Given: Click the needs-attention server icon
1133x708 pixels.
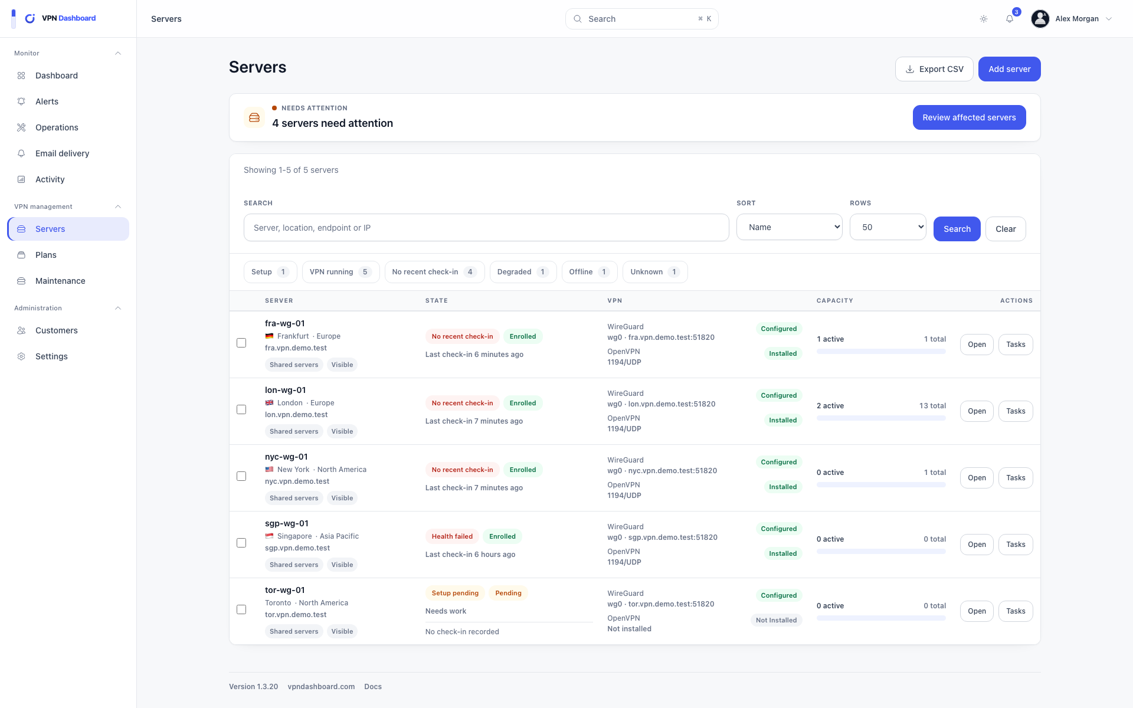Looking at the screenshot, I should (254, 117).
